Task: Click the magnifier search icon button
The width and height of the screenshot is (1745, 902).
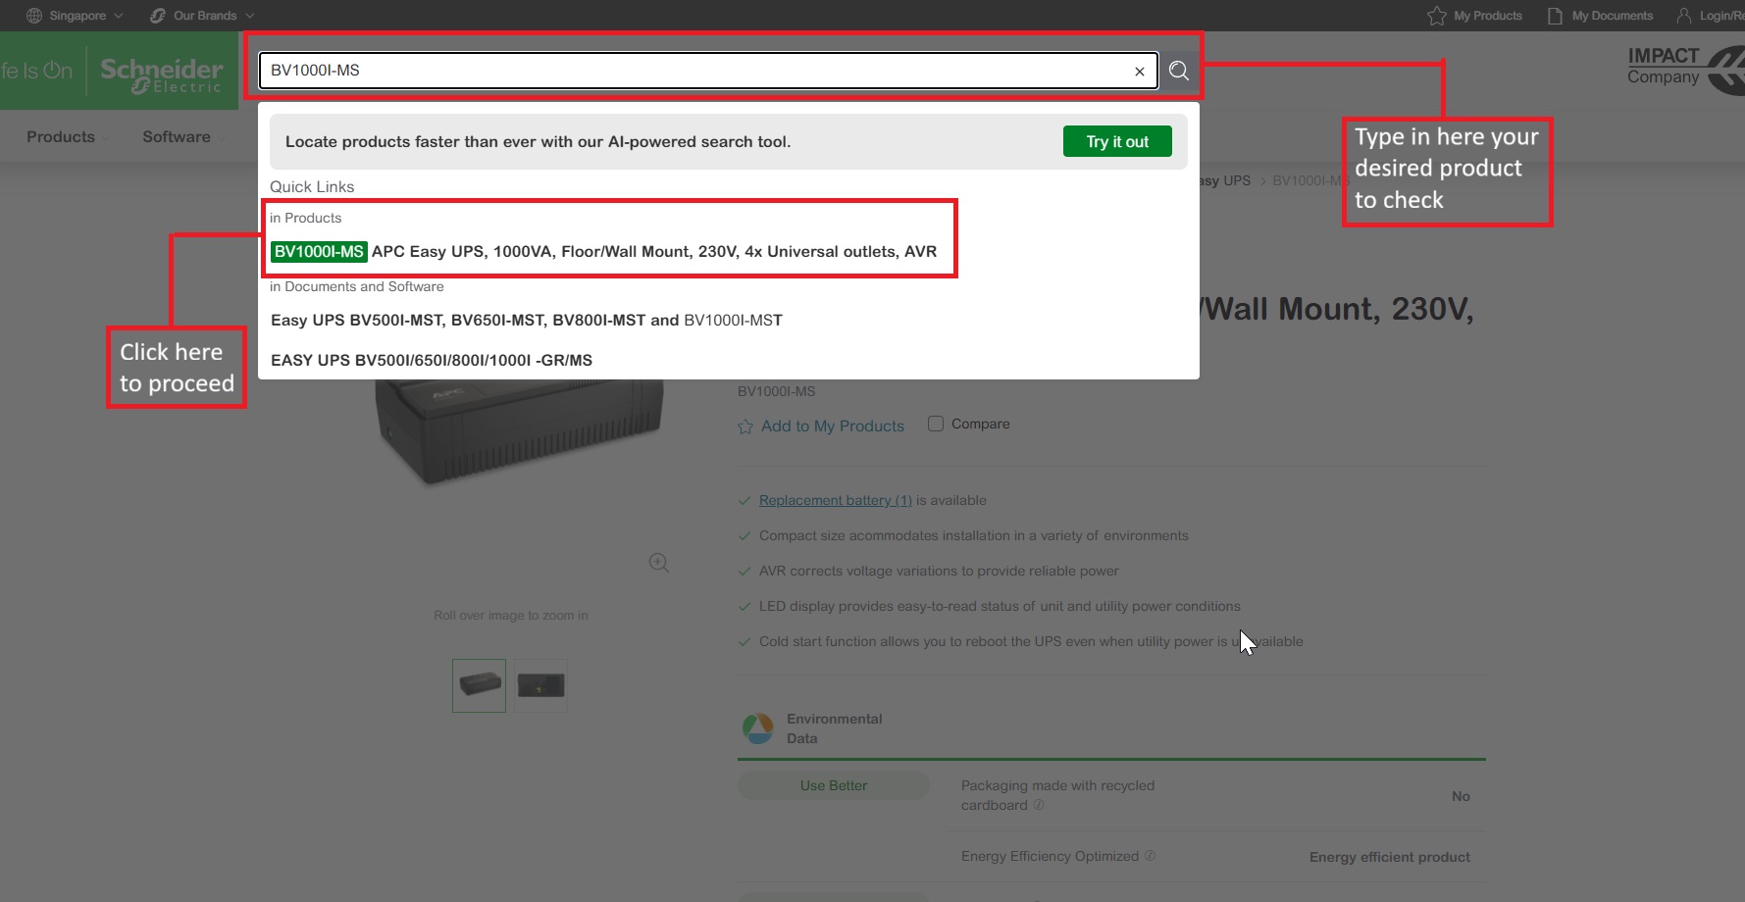Action: [x=1178, y=71]
